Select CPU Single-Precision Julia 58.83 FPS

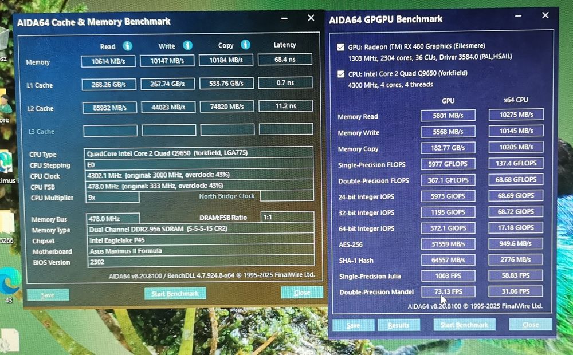pos(516,275)
